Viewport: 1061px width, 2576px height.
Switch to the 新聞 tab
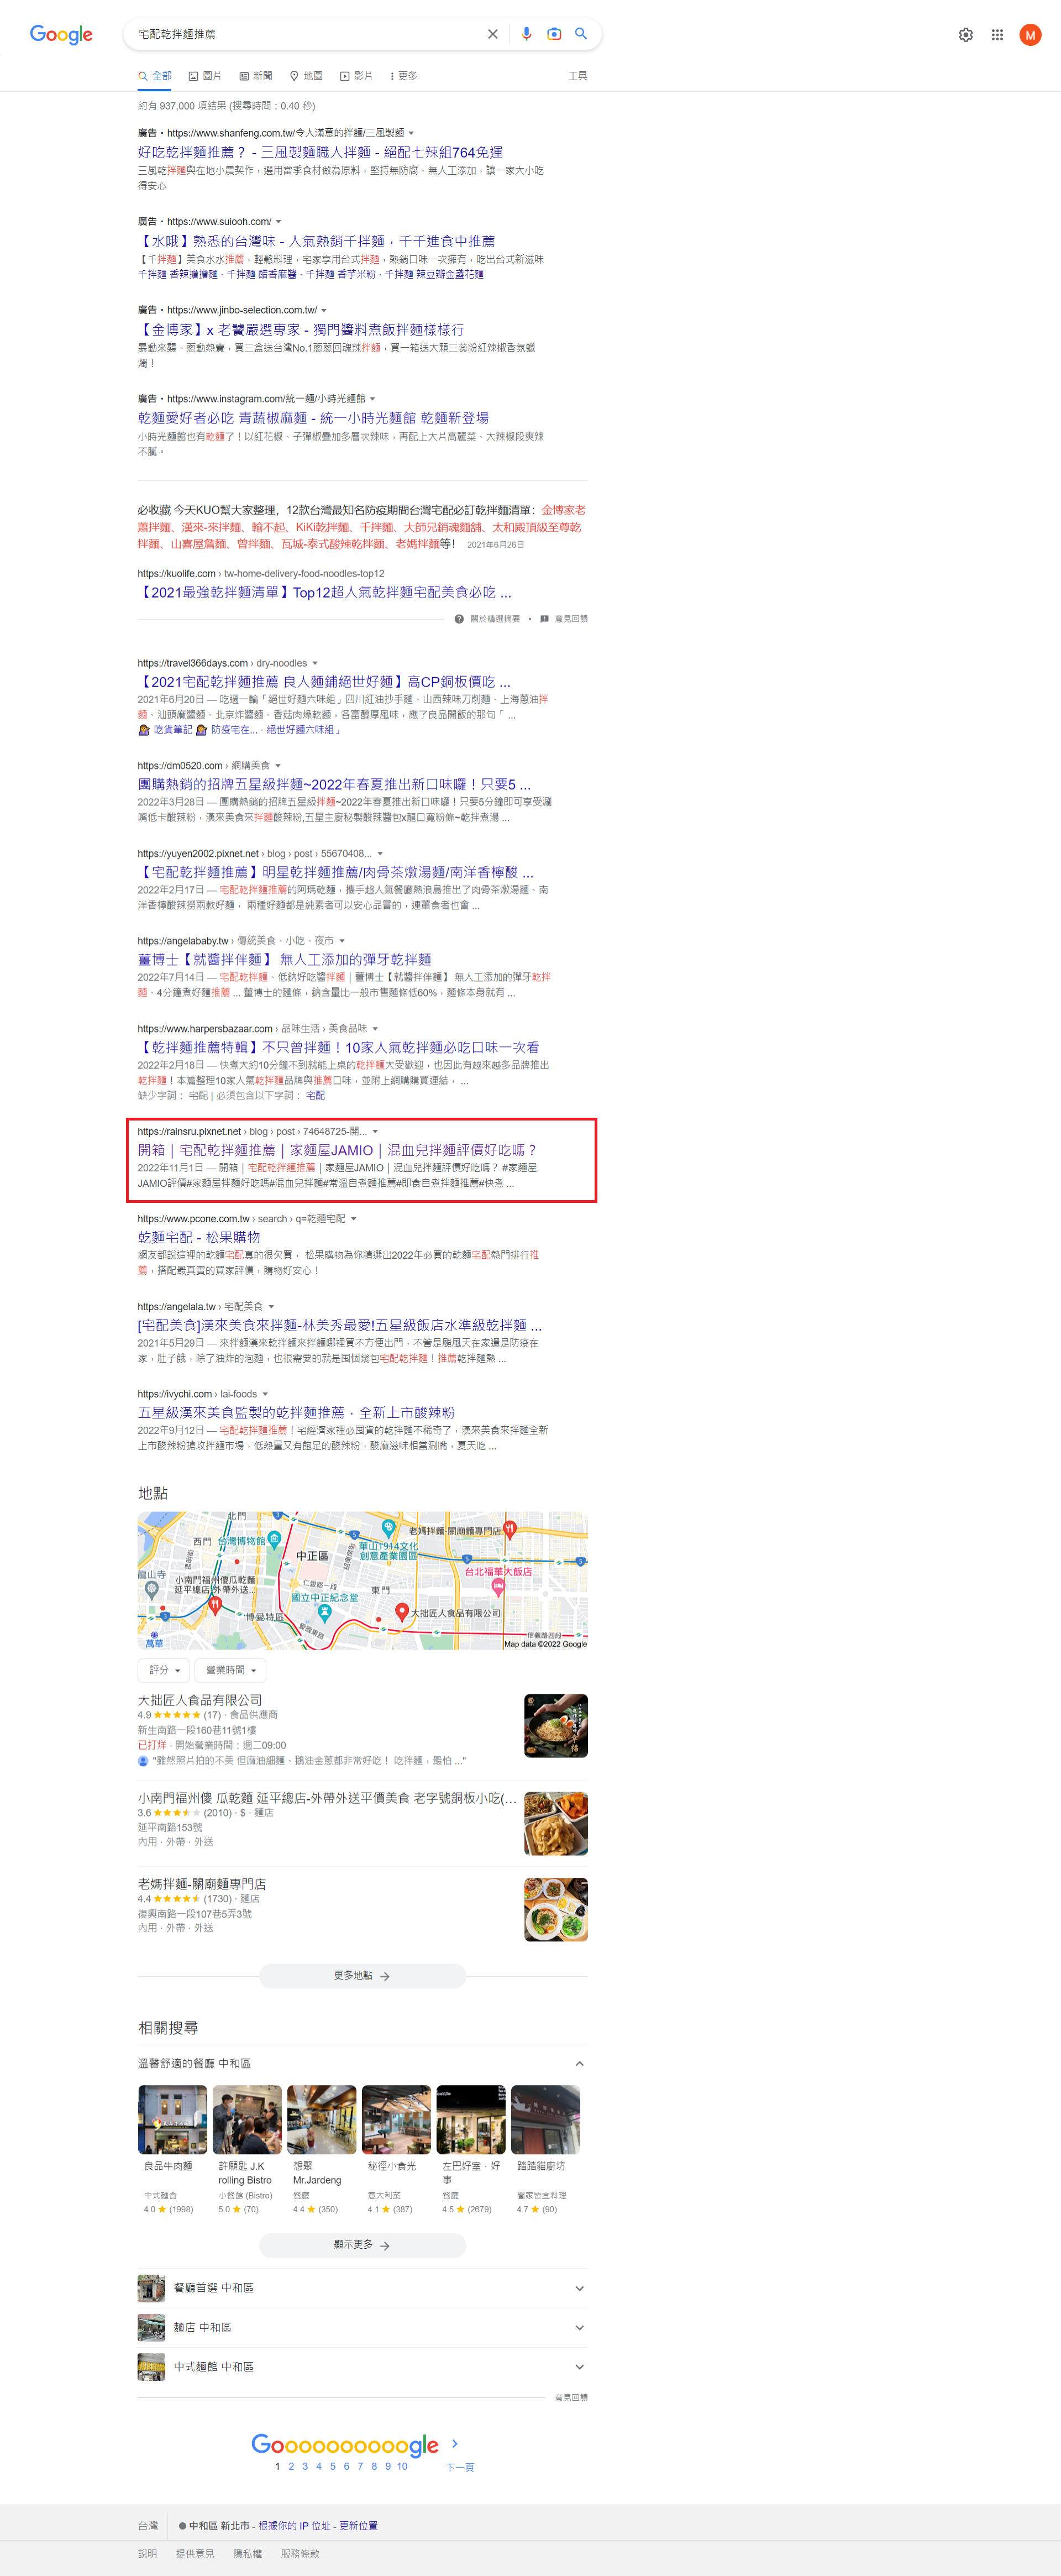[x=256, y=76]
